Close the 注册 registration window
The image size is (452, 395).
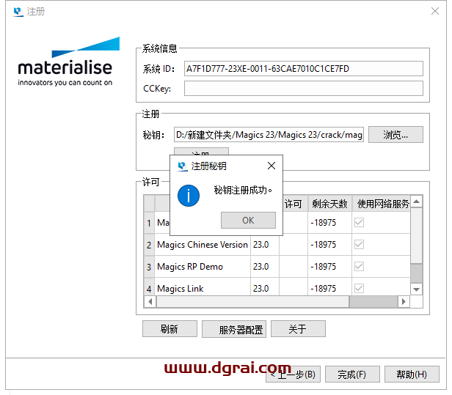435,11
